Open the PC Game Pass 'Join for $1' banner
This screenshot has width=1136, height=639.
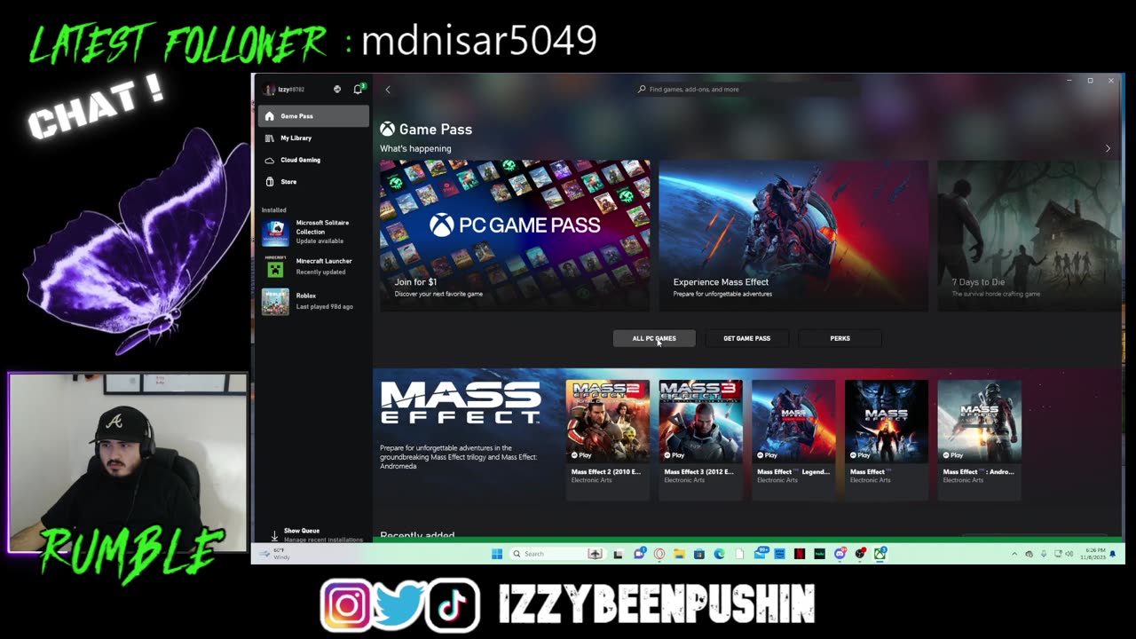pos(515,235)
